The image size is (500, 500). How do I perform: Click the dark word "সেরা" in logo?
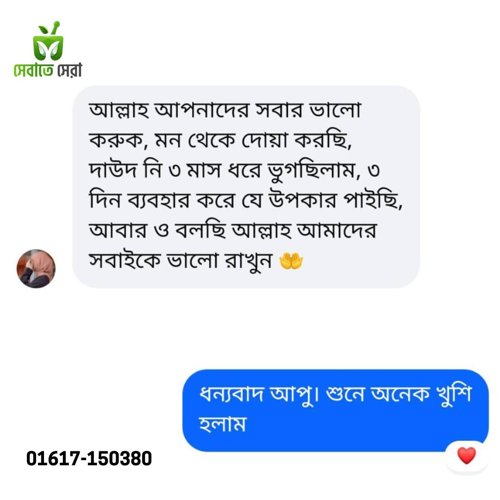(69, 70)
